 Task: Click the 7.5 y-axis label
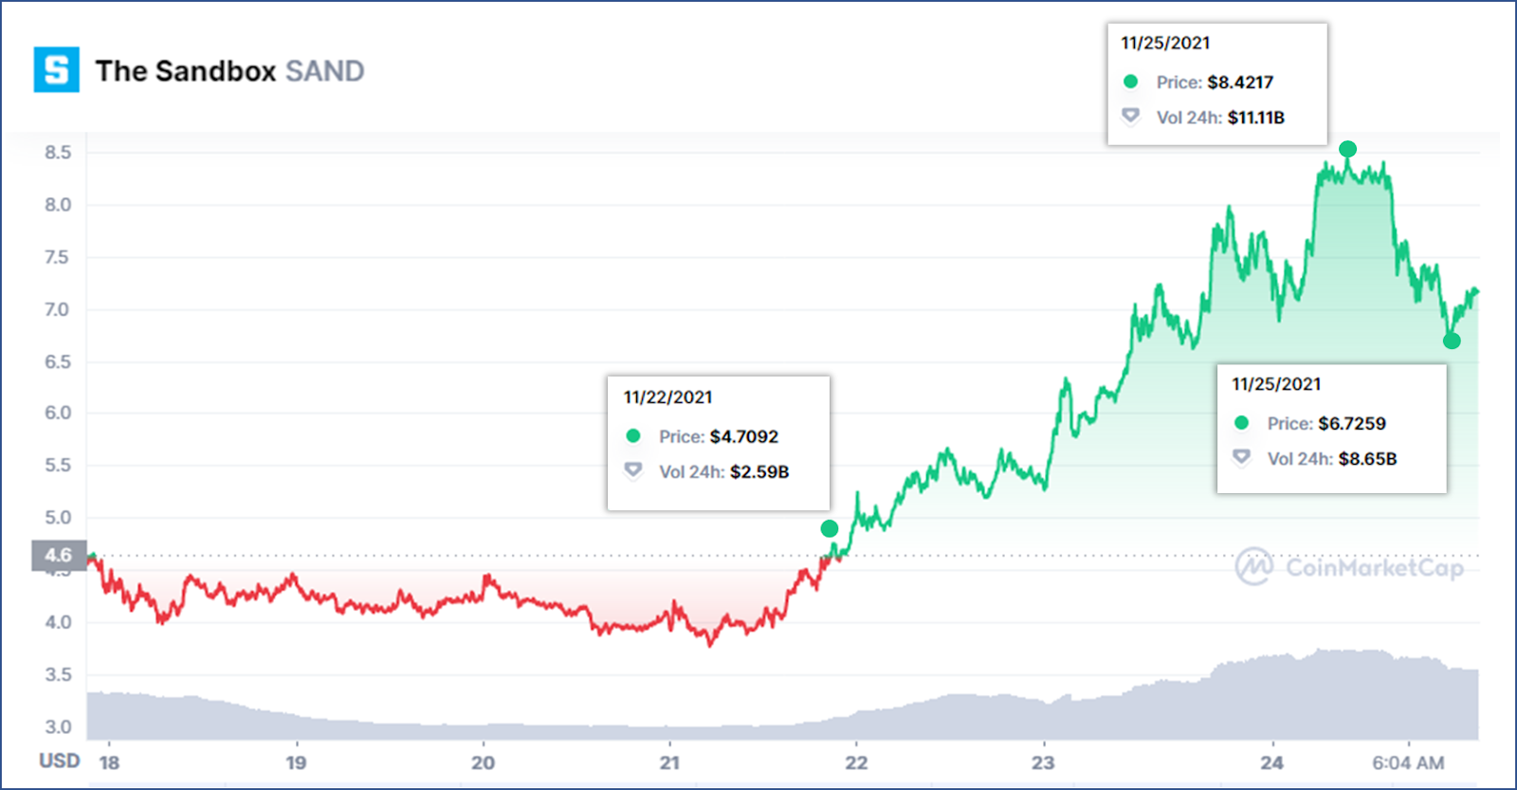(58, 257)
